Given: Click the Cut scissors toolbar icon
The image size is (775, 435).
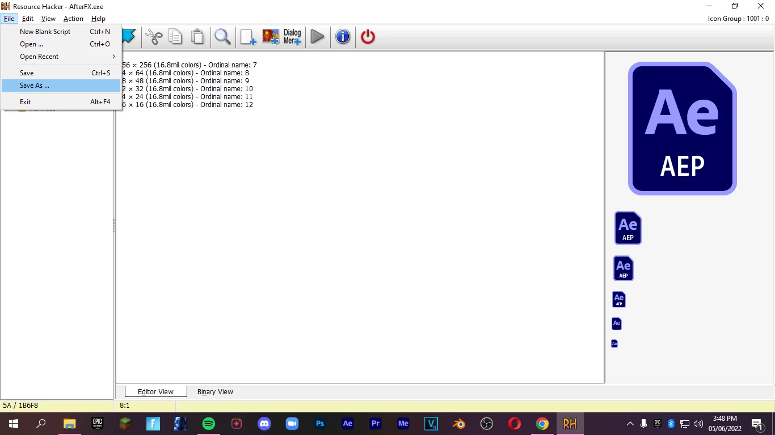Looking at the screenshot, I should point(154,37).
